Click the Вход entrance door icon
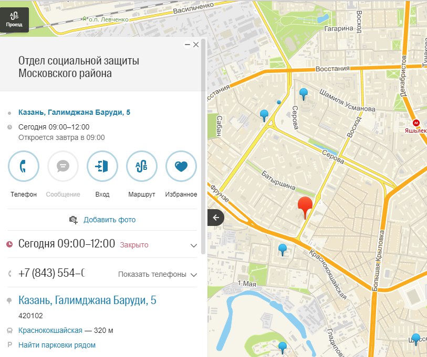 pos(102,166)
